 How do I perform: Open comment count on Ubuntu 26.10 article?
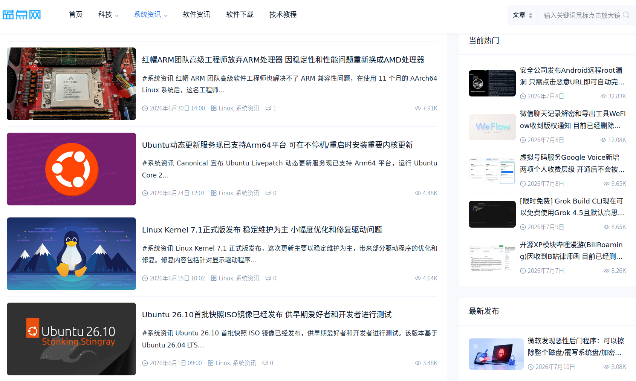pyautogui.click(x=268, y=363)
